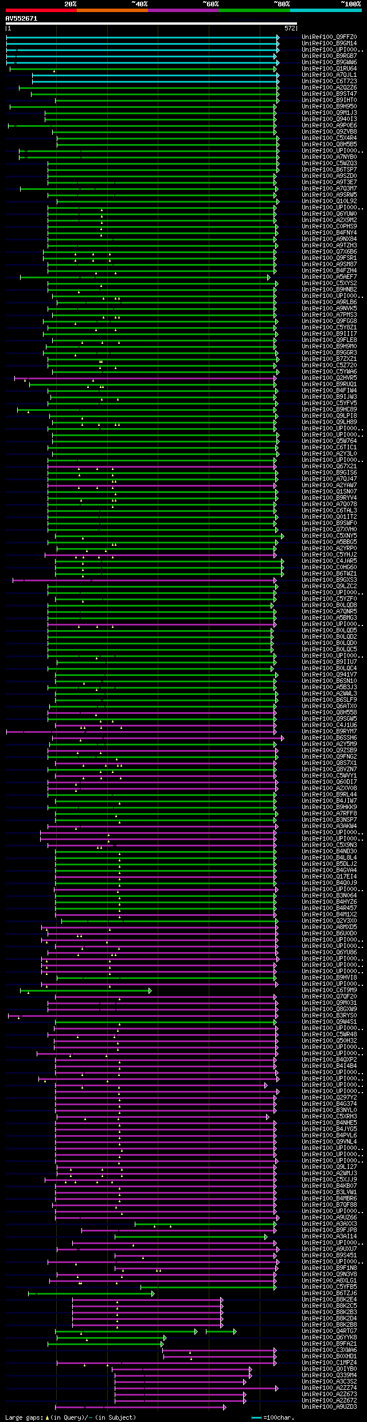Viewport: 367px width, 1422px height.
Task: Select the UniRef100_C0PHS9 label
Action: [329, 227]
